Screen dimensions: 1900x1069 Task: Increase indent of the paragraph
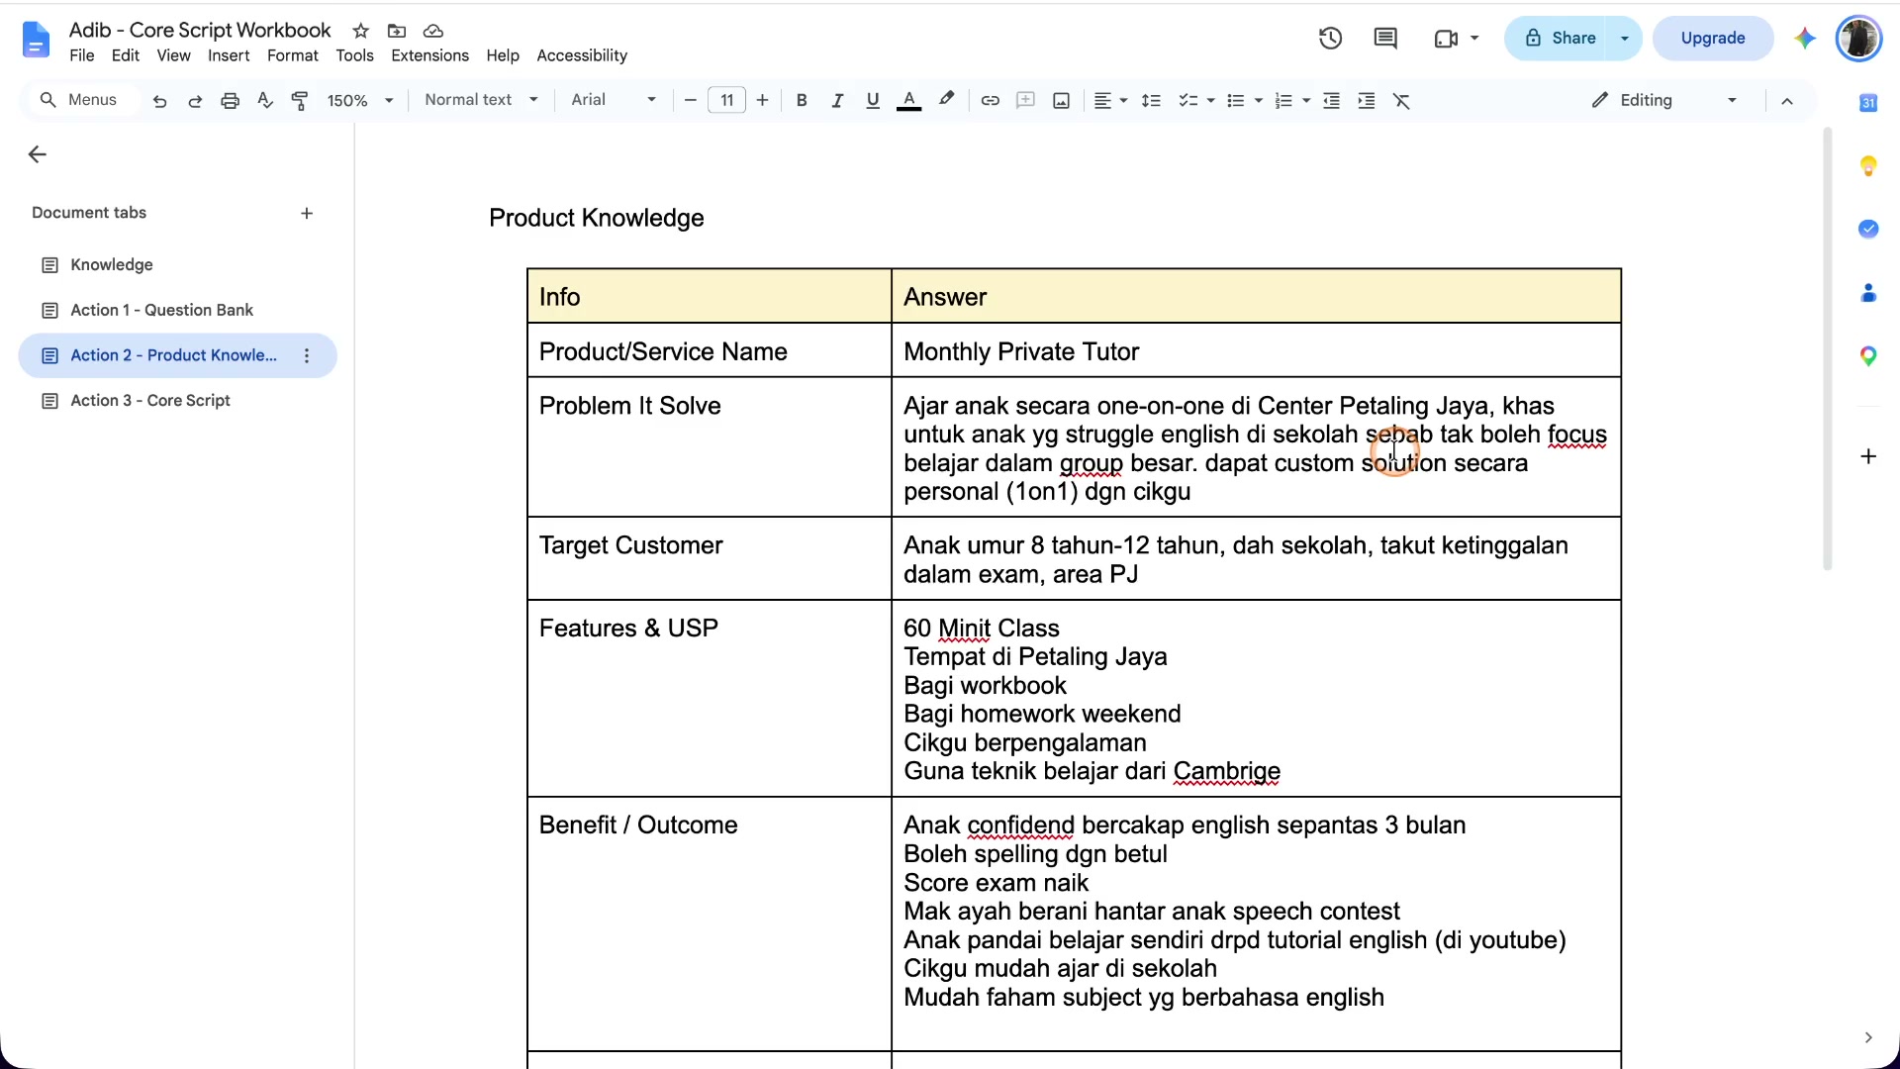[1366, 101]
